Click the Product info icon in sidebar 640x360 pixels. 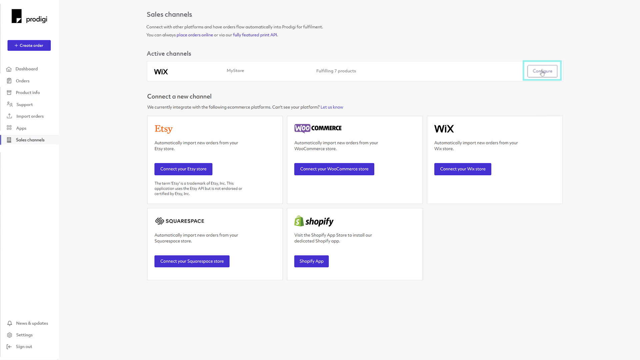pyautogui.click(x=10, y=93)
